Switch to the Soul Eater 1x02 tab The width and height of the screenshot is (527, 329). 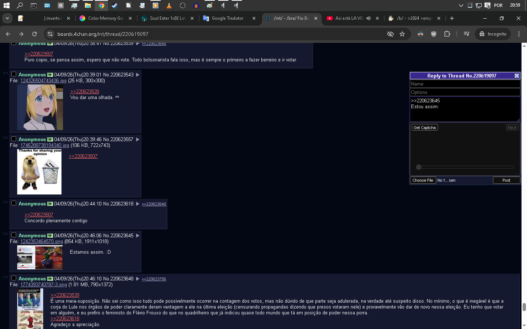point(168,18)
